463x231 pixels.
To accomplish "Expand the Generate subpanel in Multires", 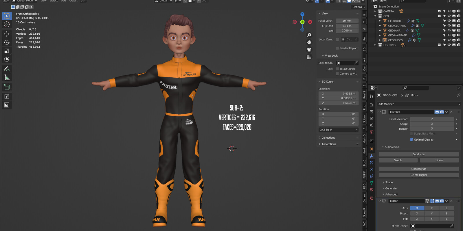I will pos(391,189).
